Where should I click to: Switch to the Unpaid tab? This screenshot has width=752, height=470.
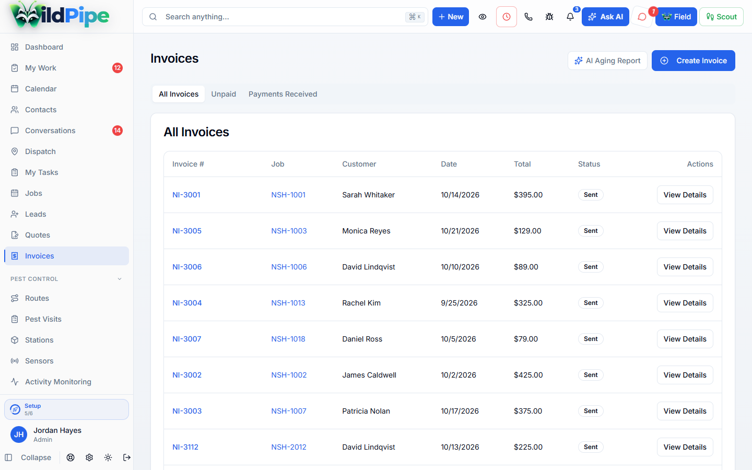pyautogui.click(x=224, y=94)
